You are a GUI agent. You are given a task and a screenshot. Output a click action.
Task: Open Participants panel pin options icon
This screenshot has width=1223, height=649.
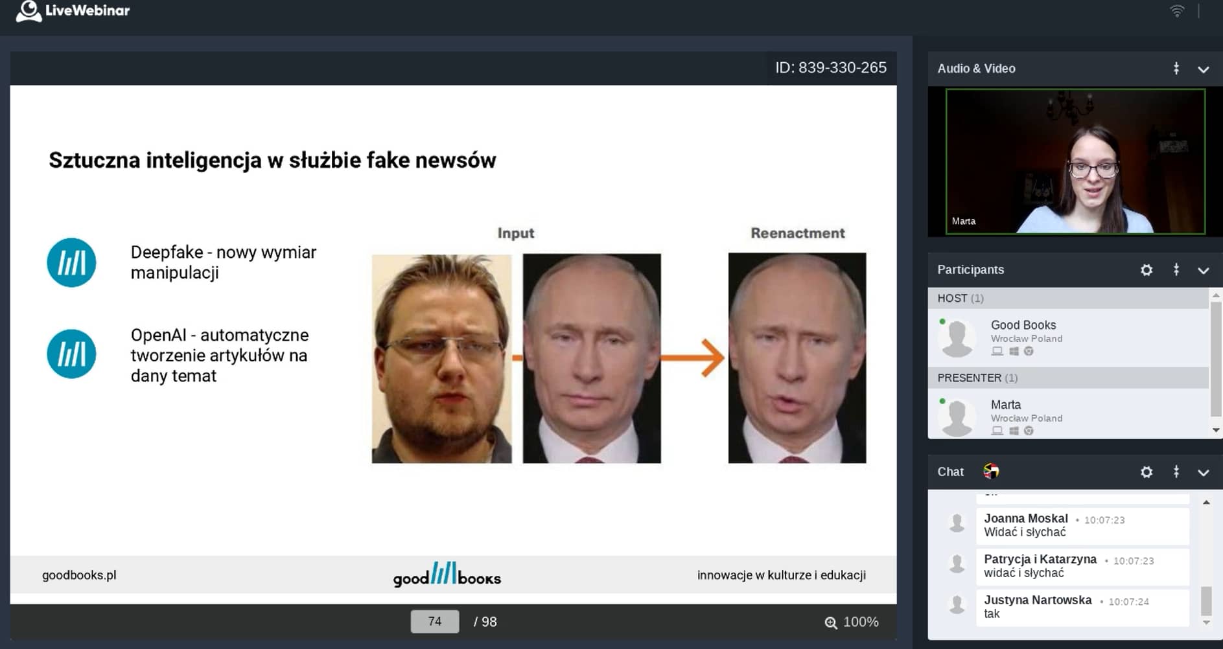coord(1176,270)
